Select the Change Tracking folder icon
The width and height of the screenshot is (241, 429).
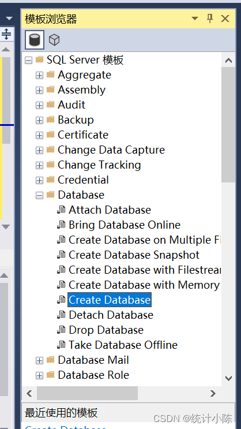pyautogui.click(x=50, y=165)
